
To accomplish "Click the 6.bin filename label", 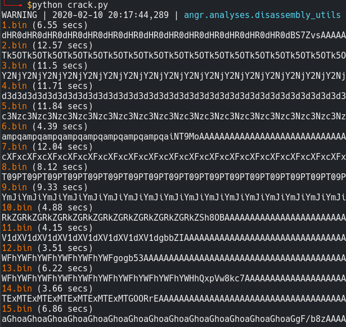I will coord(14,127).
